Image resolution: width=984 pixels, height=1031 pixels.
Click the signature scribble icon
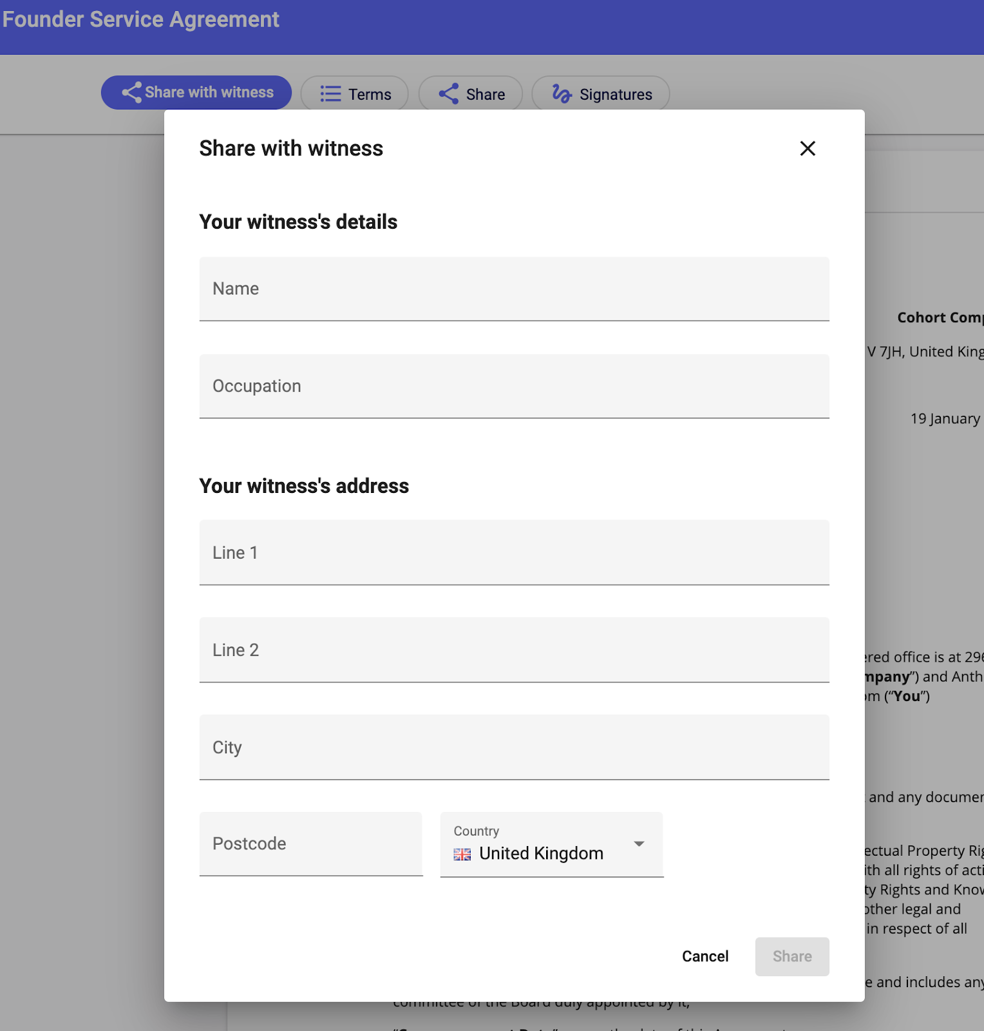click(x=562, y=94)
